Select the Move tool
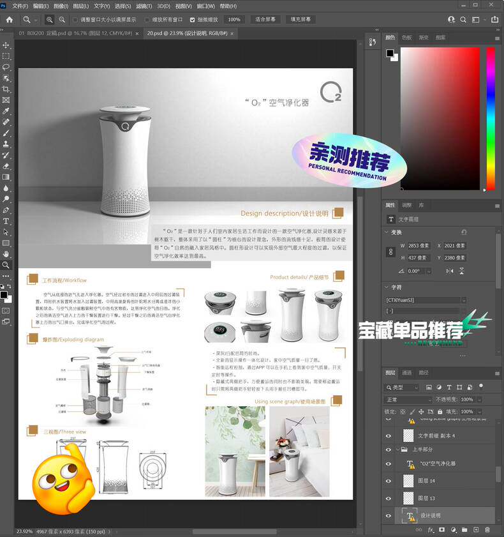 pos(6,45)
